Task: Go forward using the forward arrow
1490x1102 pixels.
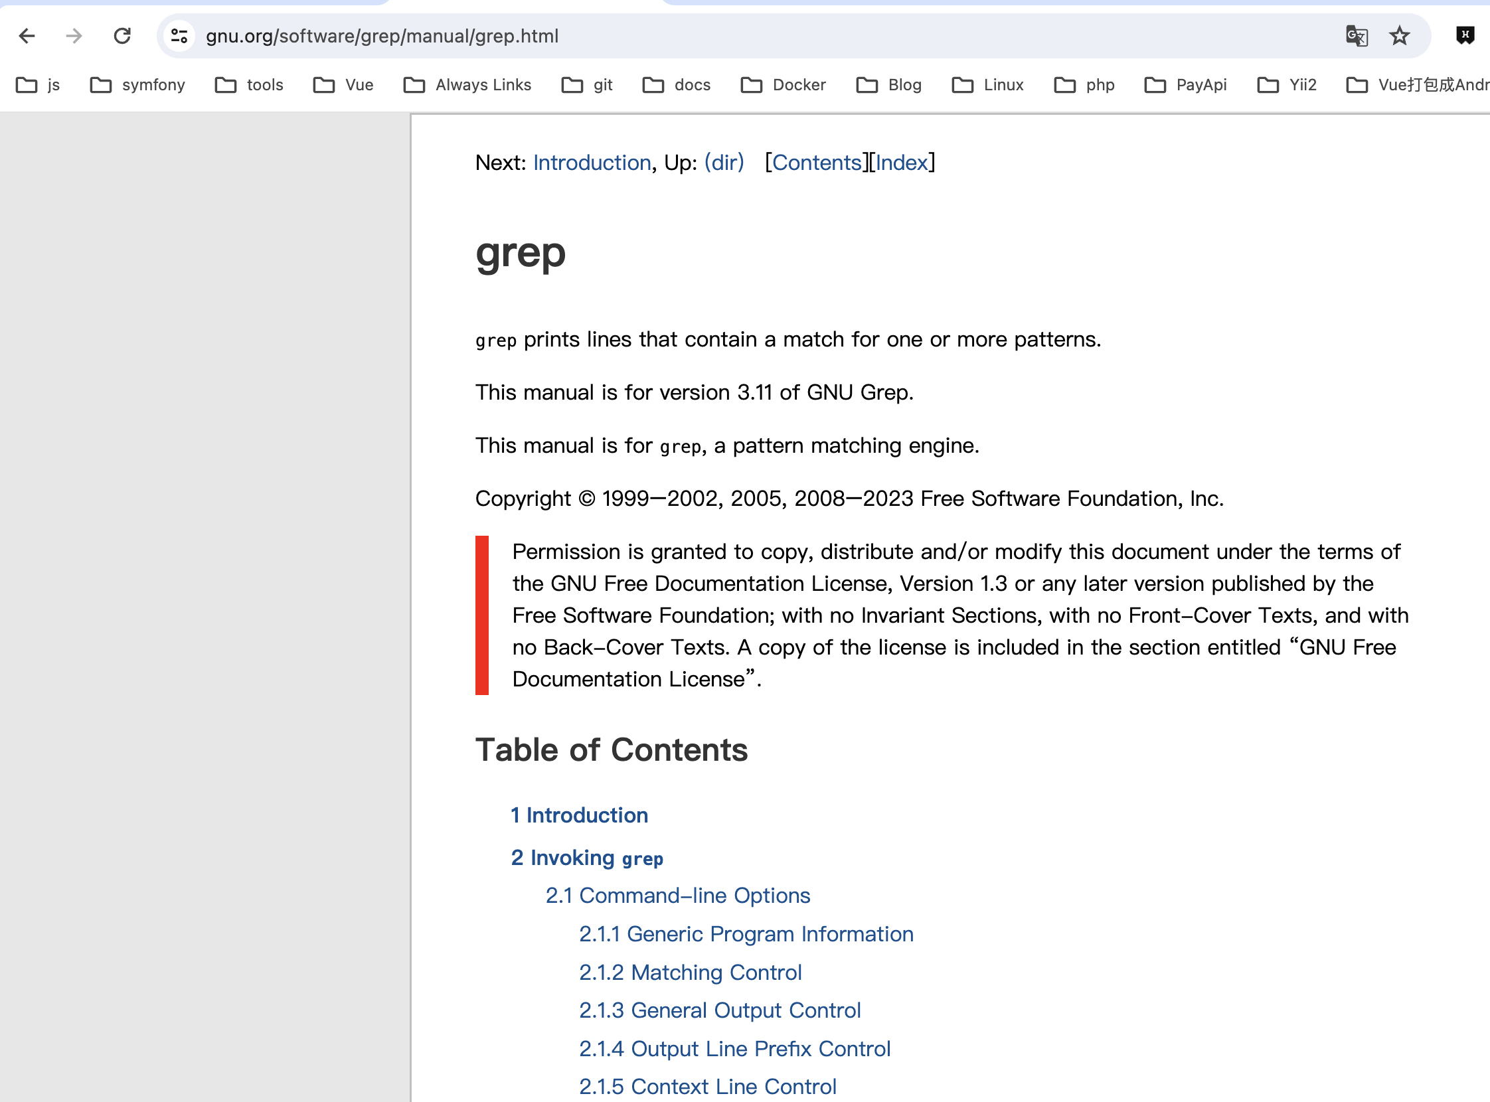Action: pyautogui.click(x=74, y=36)
